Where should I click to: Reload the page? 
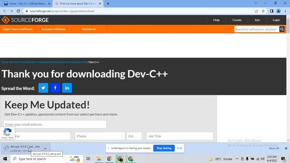(x=18, y=11)
